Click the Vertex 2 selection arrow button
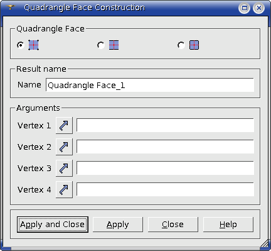 tap(64, 147)
